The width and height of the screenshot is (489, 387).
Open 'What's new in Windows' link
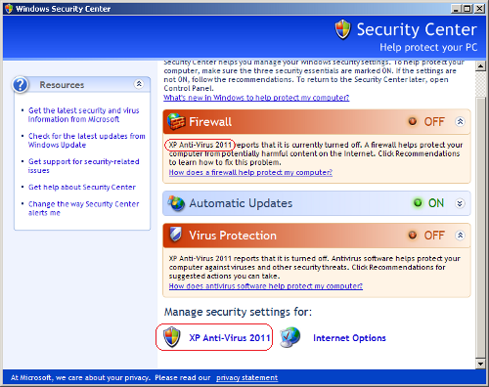point(256,98)
